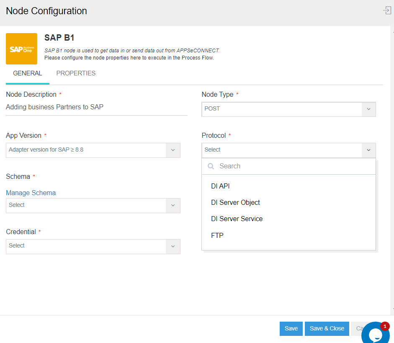Click into the Protocol search field
The image size is (394, 343).
tap(293, 166)
